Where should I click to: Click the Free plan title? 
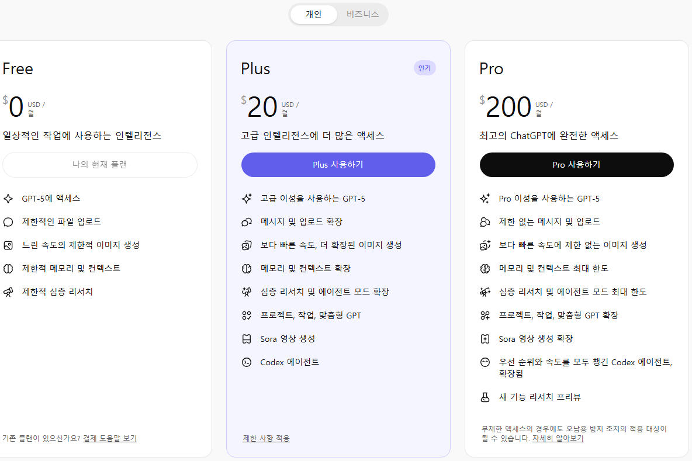click(18, 69)
